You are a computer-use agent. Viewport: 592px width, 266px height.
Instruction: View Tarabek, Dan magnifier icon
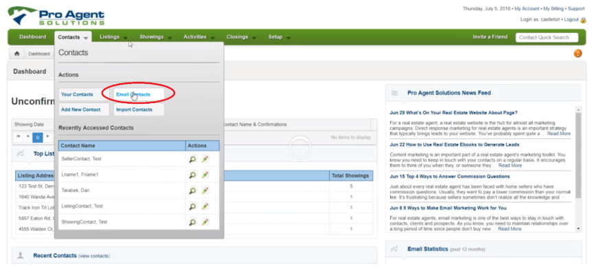[192, 191]
